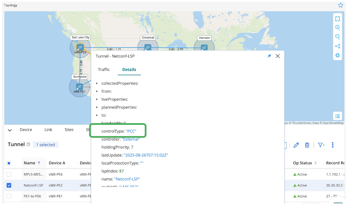Click the holdingPriority value 7
The width and height of the screenshot is (346, 205).
point(132,147)
